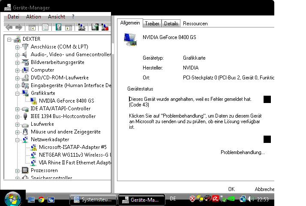Click the Bildverarbeitungsgeräte camera icon
The width and height of the screenshot is (306, 206).
(25, 62)
